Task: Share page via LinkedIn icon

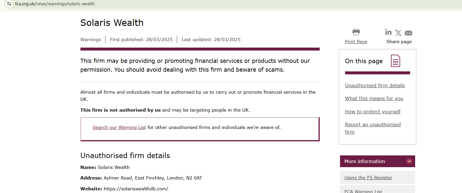Action: point(388,32)
